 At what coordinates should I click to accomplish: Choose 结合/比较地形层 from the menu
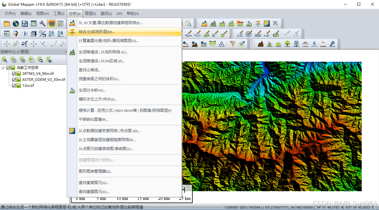coord(125,32)
